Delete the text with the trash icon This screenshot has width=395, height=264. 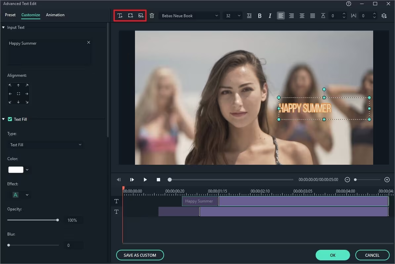152,16
